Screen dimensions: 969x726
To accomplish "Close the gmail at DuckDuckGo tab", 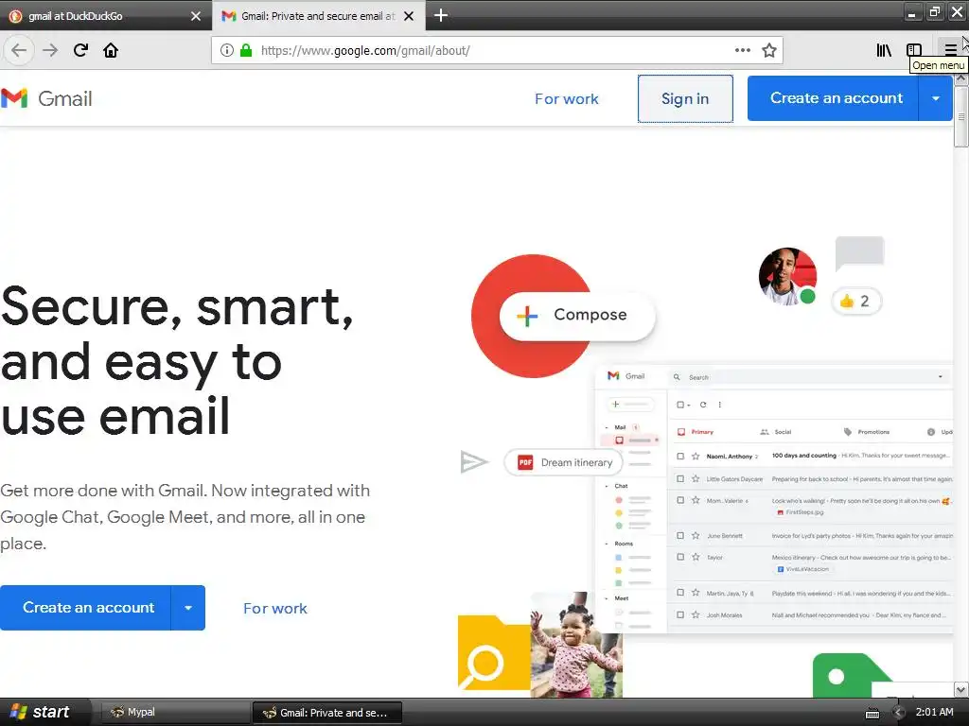I will pyautogui.click(x=196, y=16).
